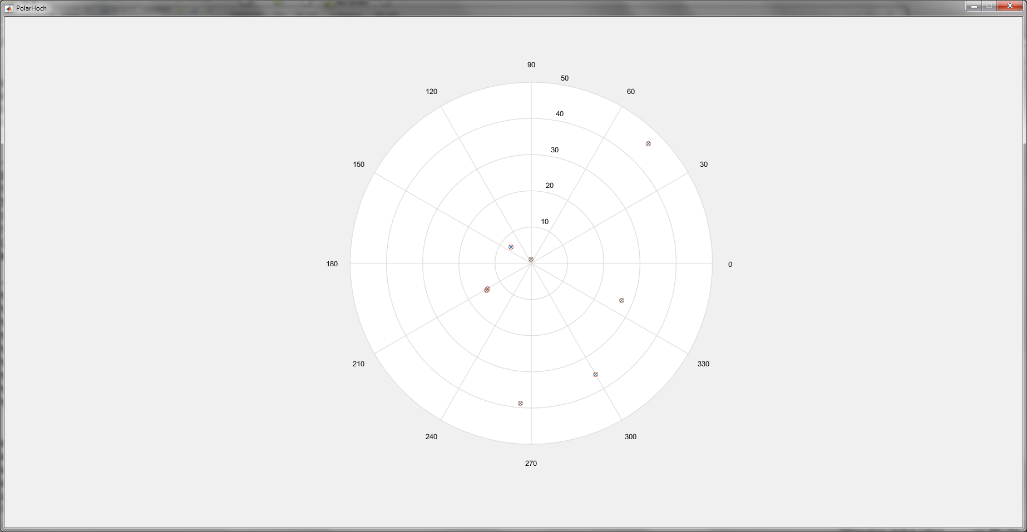Click the 90 degree angle label

(x=531, y=65)
